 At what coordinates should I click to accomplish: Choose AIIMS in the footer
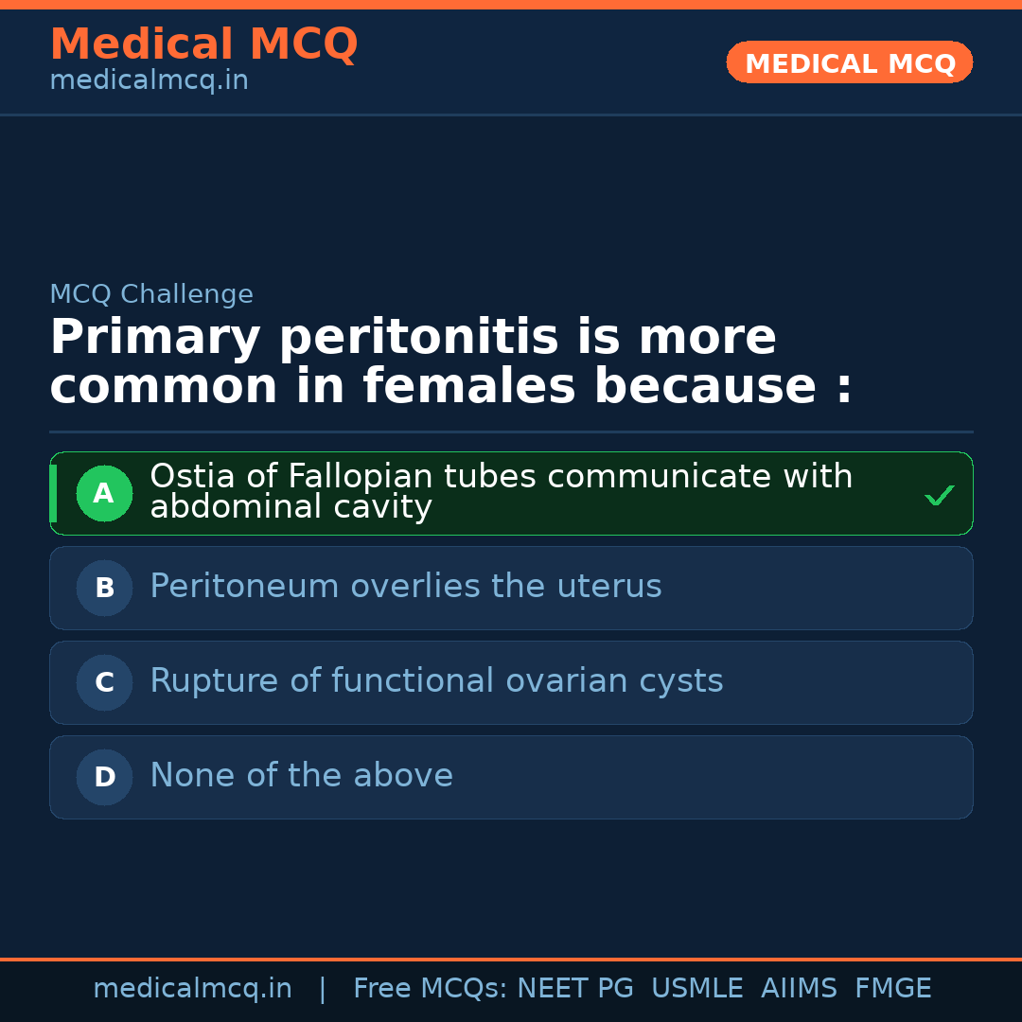tap(799, 989)
